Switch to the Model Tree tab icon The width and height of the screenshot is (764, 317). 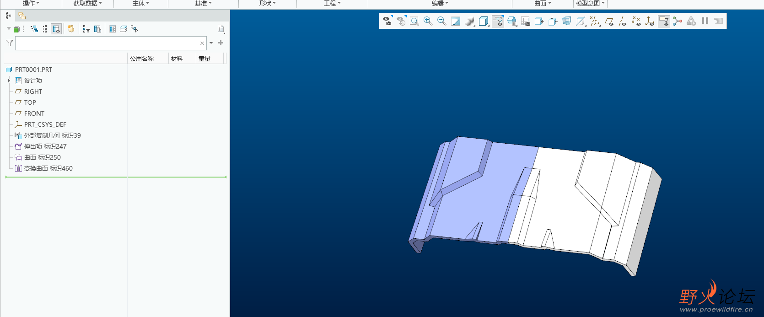[8, 16]
